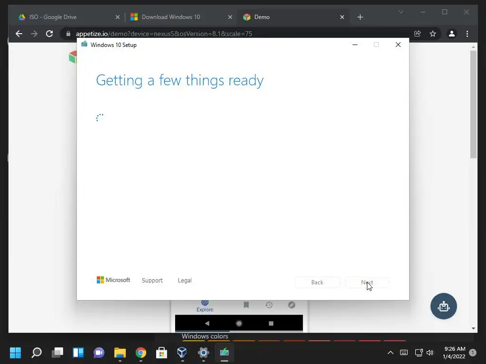The height and width of the screenshot is (364, 486).
Task: Share this page from the address bar
Action: tap(418, 34)
